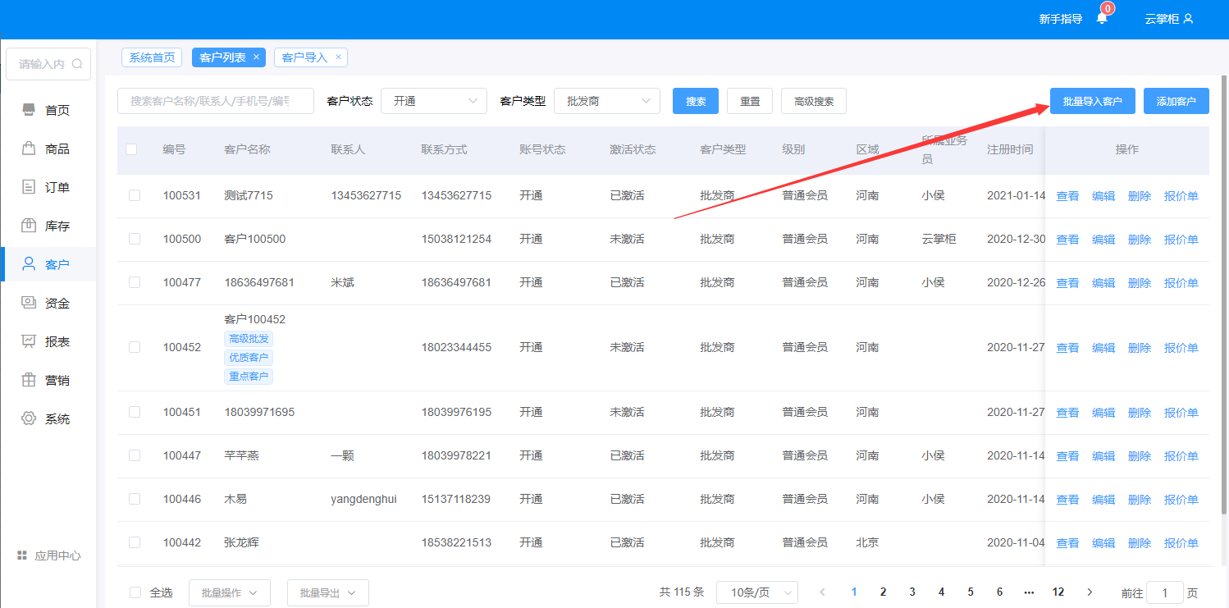Select checkbox for customer 100447
Image resolution: width=1229 pixels, height=608 pixels.
[x=135, y=455]
